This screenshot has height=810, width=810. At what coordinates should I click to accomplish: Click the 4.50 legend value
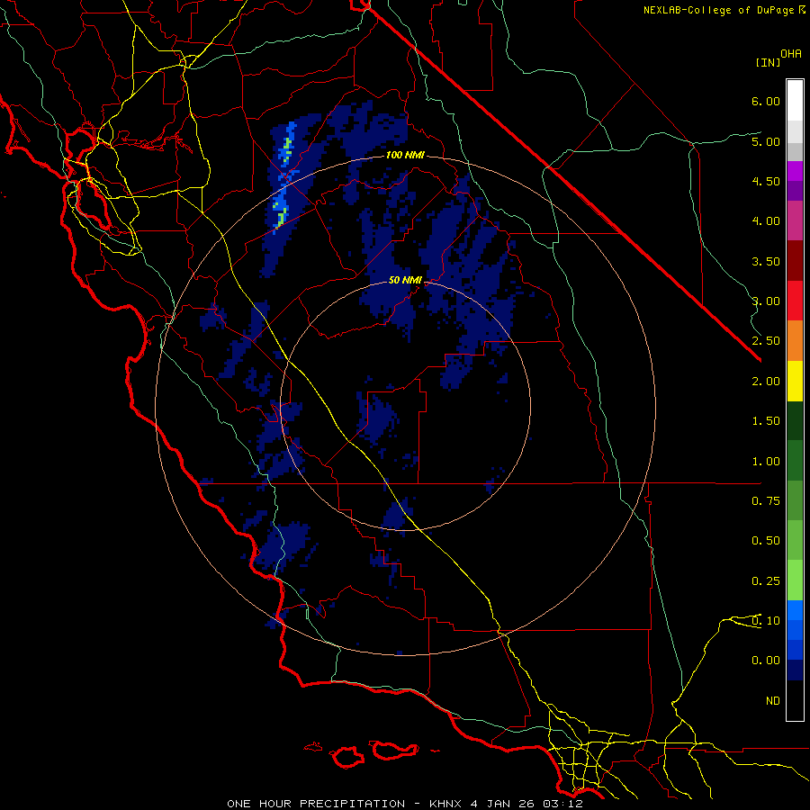point(766,181)
